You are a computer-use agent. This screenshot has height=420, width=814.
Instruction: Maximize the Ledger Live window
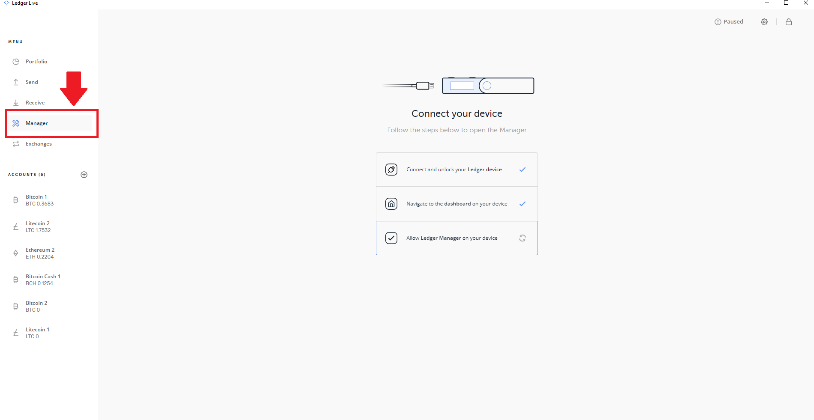click(x=786, y=3)
